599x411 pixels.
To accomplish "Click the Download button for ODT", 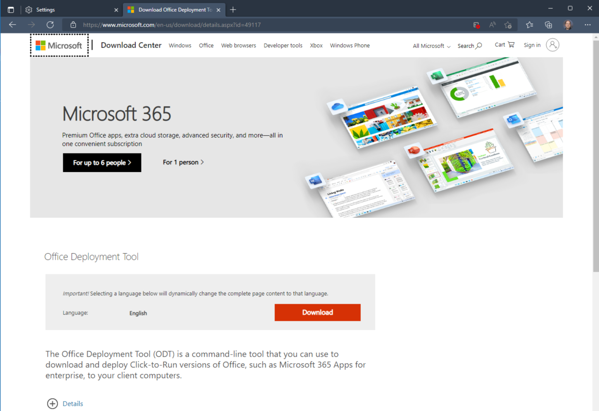I will pyautogui.click(x=317, y=312).
